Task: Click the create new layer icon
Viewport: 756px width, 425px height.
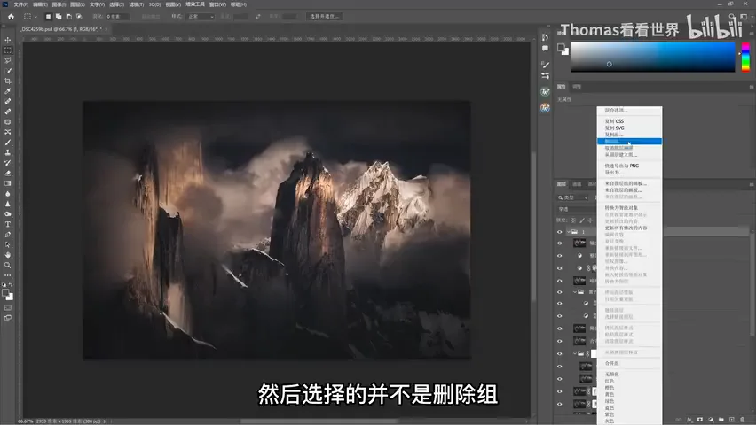Action: coord(732,420)
